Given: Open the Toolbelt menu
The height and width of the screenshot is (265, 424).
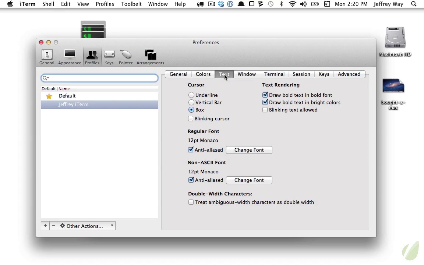Looking at the screenshot, I should (x=131, y=4).
